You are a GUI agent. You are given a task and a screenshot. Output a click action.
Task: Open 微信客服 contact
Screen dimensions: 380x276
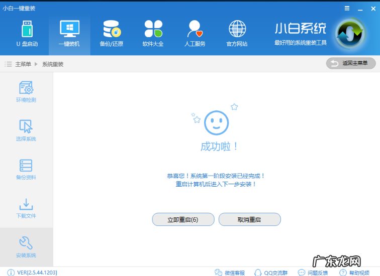230,273
